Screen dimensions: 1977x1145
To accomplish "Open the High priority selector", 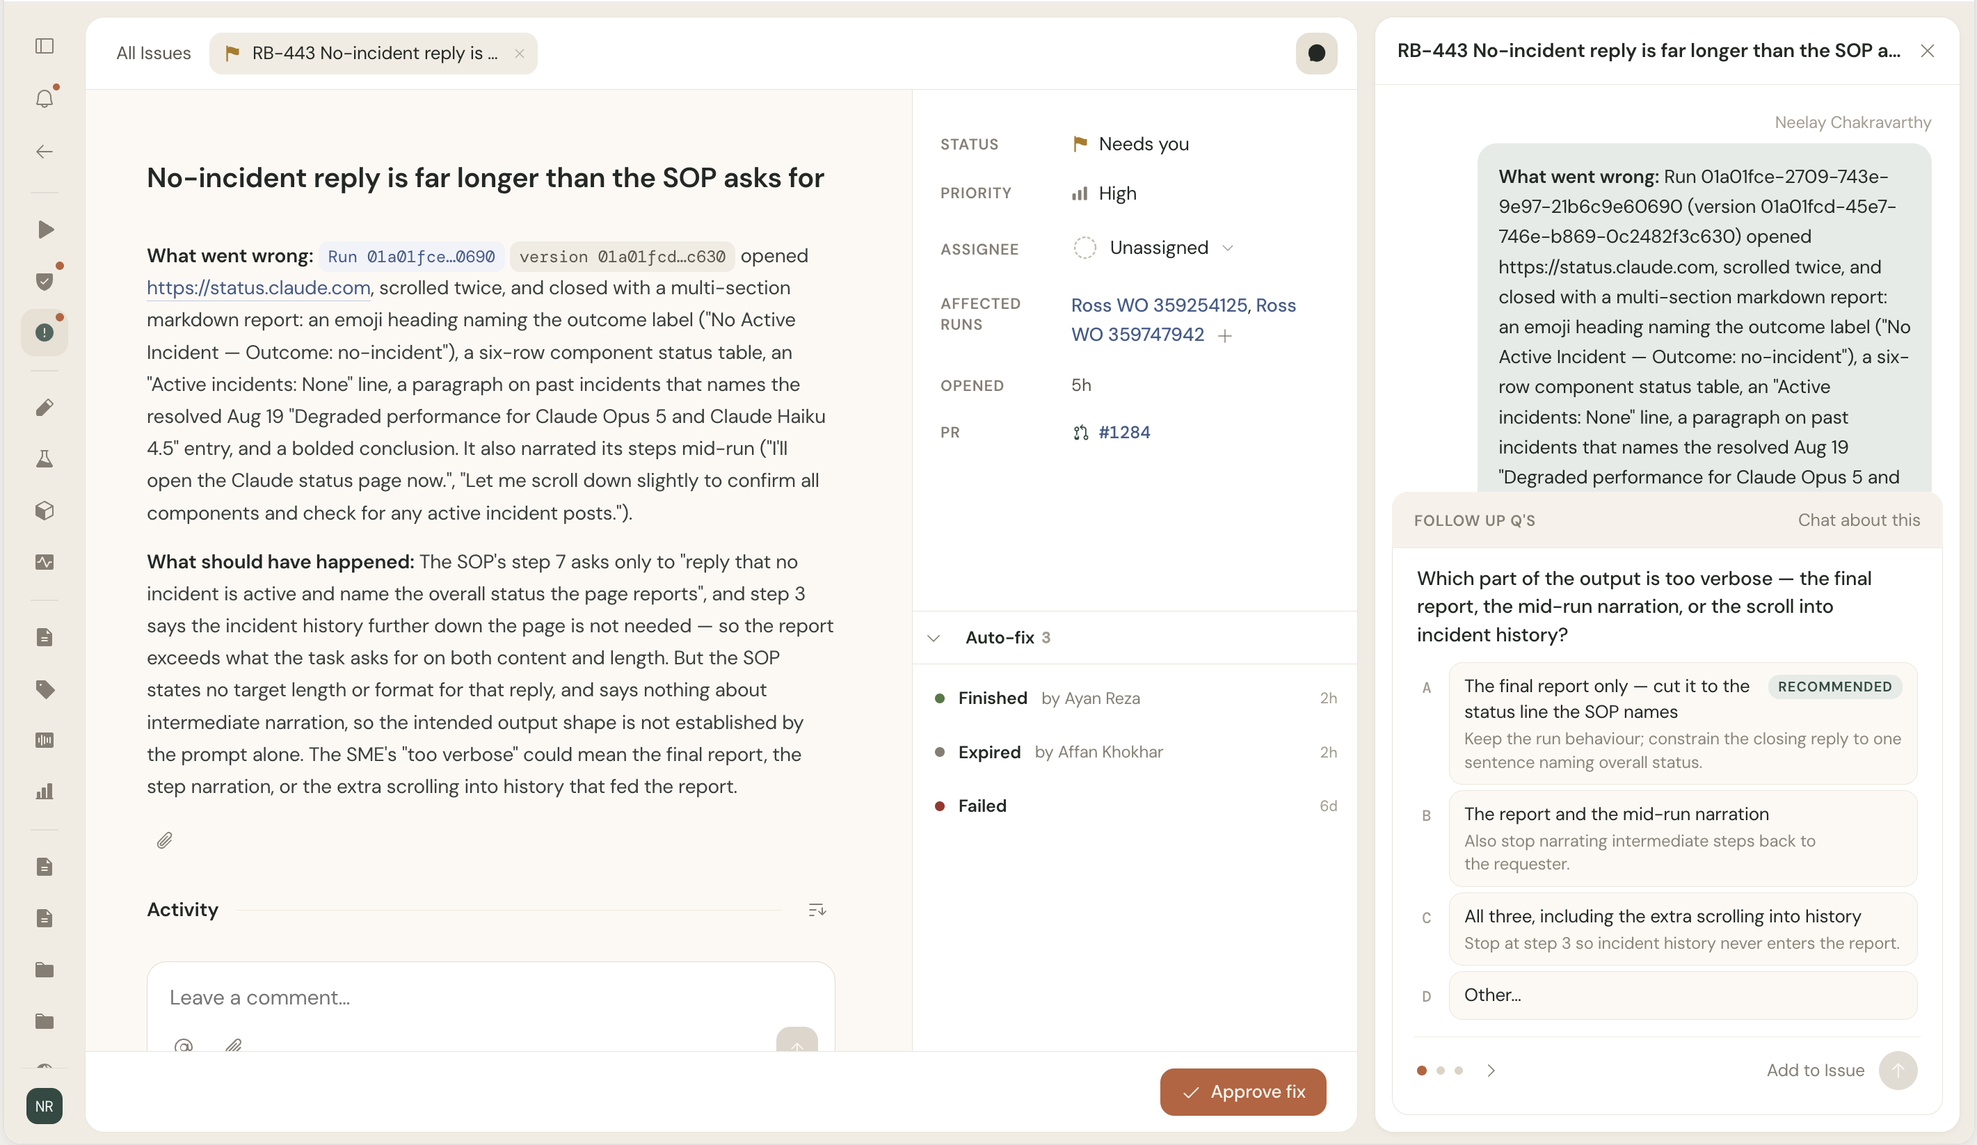I will [1105, 193].
